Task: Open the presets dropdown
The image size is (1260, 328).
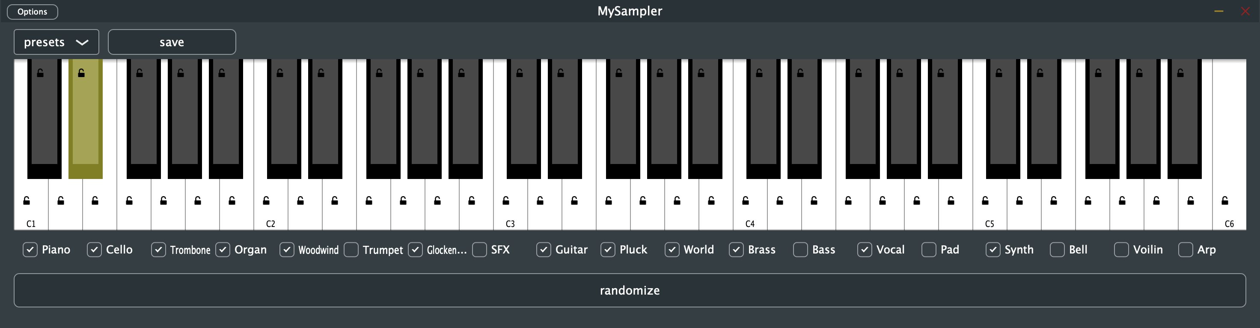Action: (56, 42)
